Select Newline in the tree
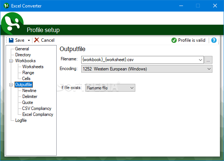224x161 pixels. point(29,91)
